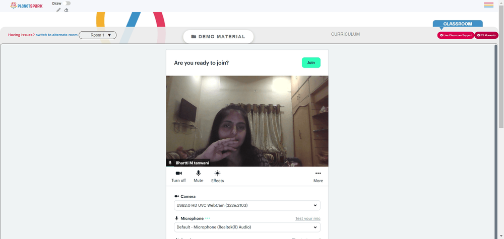The width and height of the screenshot is (504, 239).
Task: Expand the Camera device dropdown
Action: point(247,205)
